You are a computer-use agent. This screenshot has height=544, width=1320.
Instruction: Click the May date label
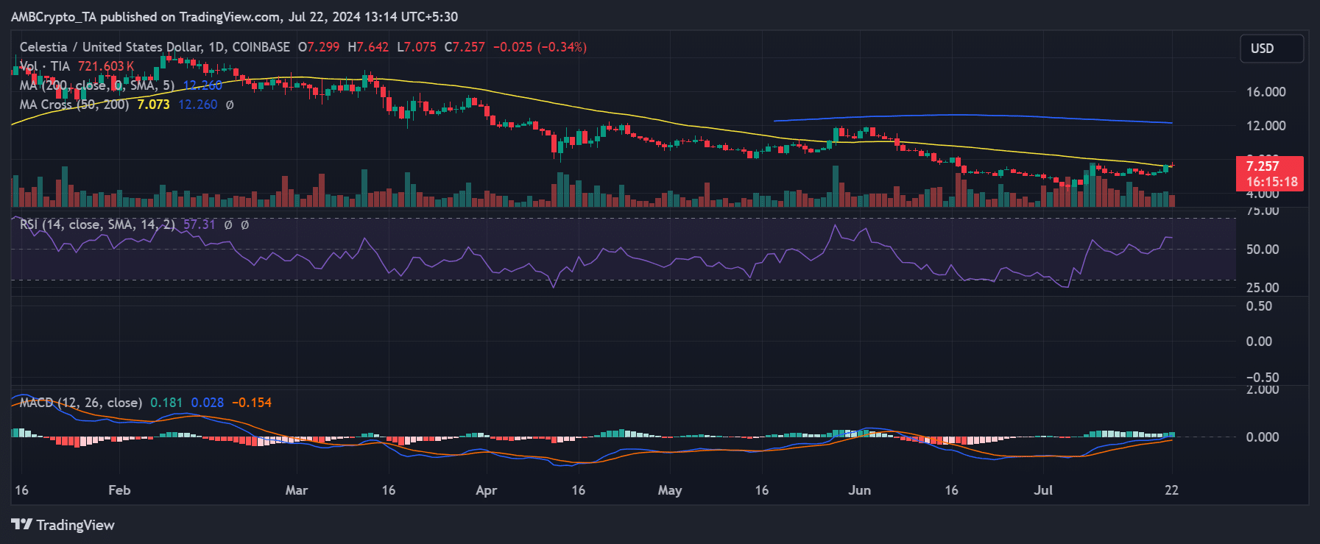tap(670, 490)
